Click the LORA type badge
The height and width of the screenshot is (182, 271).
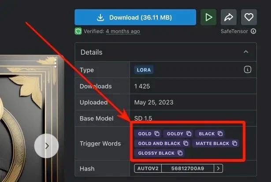[x=144, y=70]
